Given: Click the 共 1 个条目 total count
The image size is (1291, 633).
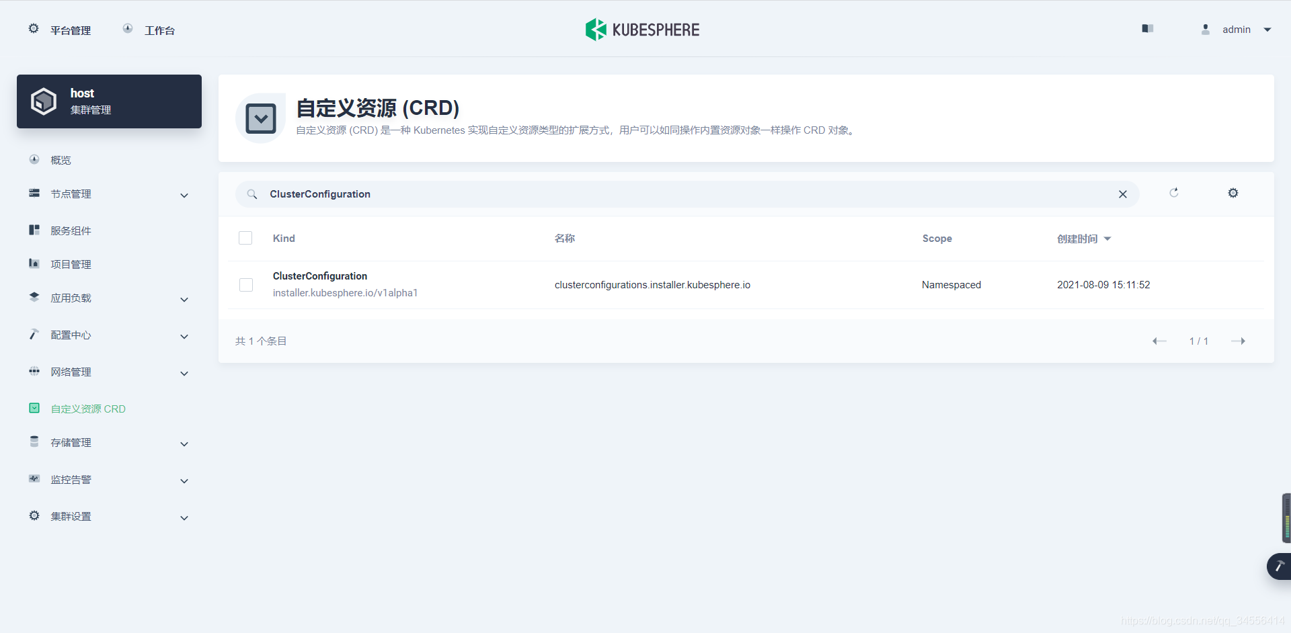Looking at the screenshot, I should (261, 341).
